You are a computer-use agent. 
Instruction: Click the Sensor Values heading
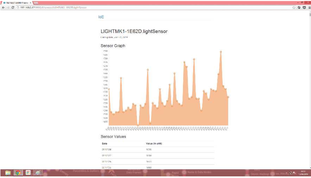tap(113, 136)
